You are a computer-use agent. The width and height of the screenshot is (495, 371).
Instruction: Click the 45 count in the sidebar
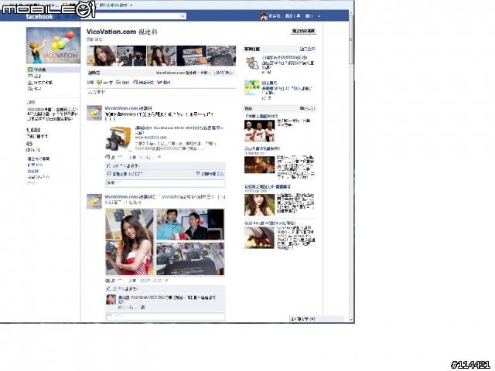pyautogui.click(x=29, y=144)
